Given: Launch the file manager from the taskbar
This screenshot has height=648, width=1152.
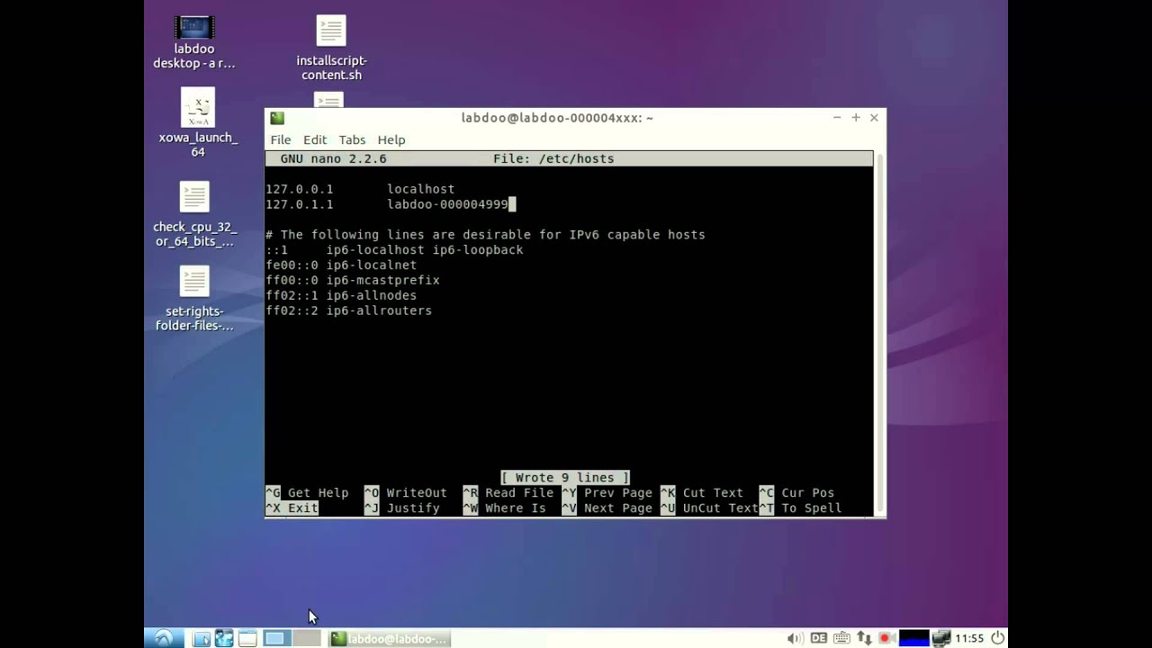Looking at the screenshot, I should tap(202, 638).
